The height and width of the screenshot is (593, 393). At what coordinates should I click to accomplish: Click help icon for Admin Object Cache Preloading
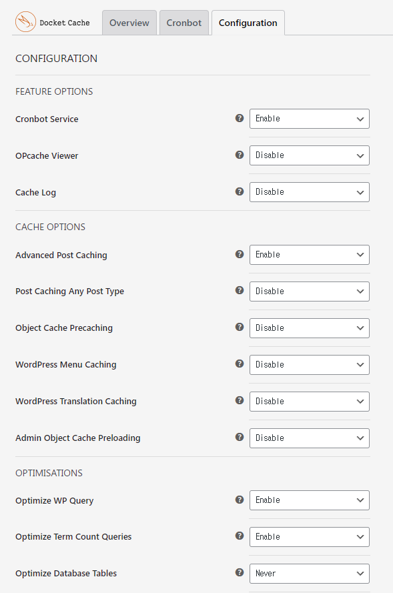240,437
